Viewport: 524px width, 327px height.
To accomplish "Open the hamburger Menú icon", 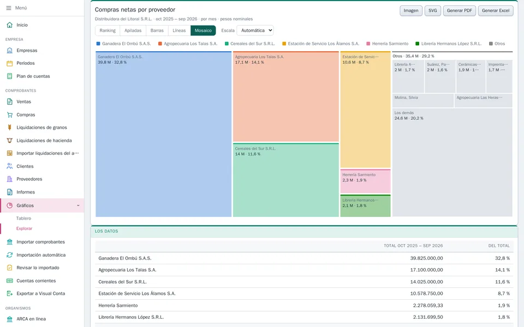I will [9, 8].
